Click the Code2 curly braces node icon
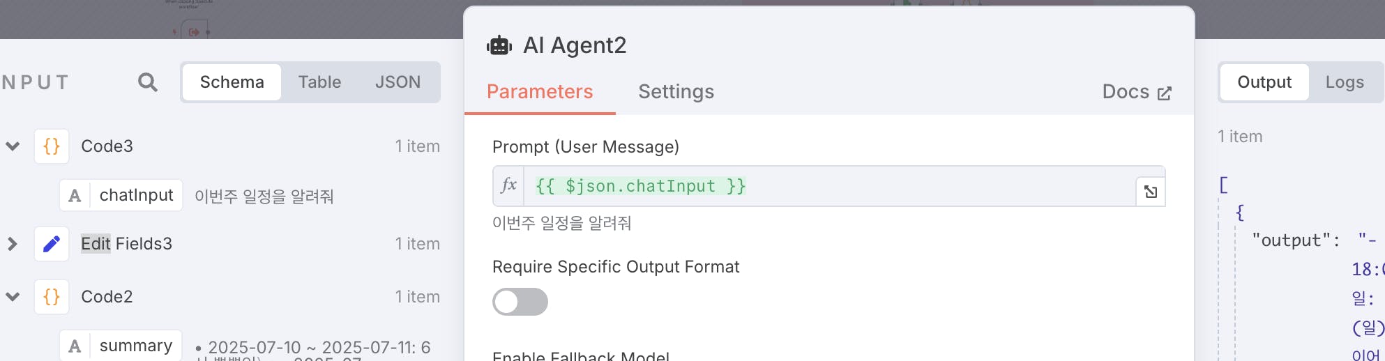 pyautogui.click(x=52, y=297)
